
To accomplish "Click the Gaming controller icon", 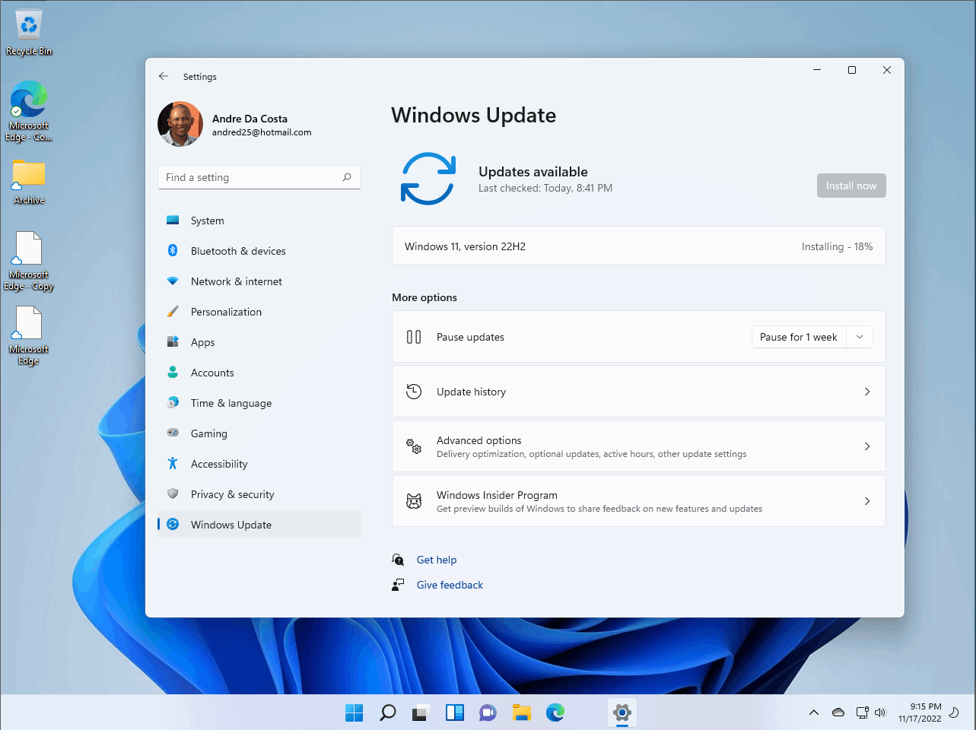I will pyautogui.click(x=173, y=433).
